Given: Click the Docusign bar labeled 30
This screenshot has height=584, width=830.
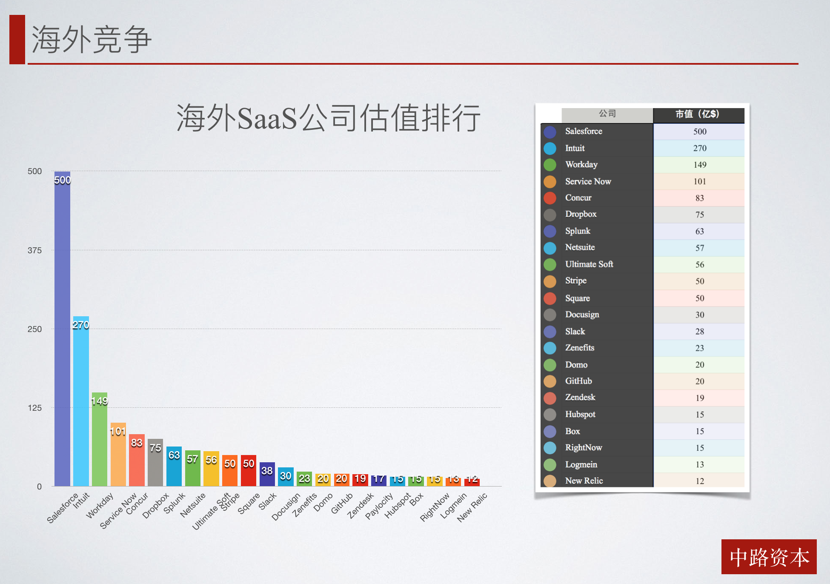Looking at the screenshot, I should point(286,477).
